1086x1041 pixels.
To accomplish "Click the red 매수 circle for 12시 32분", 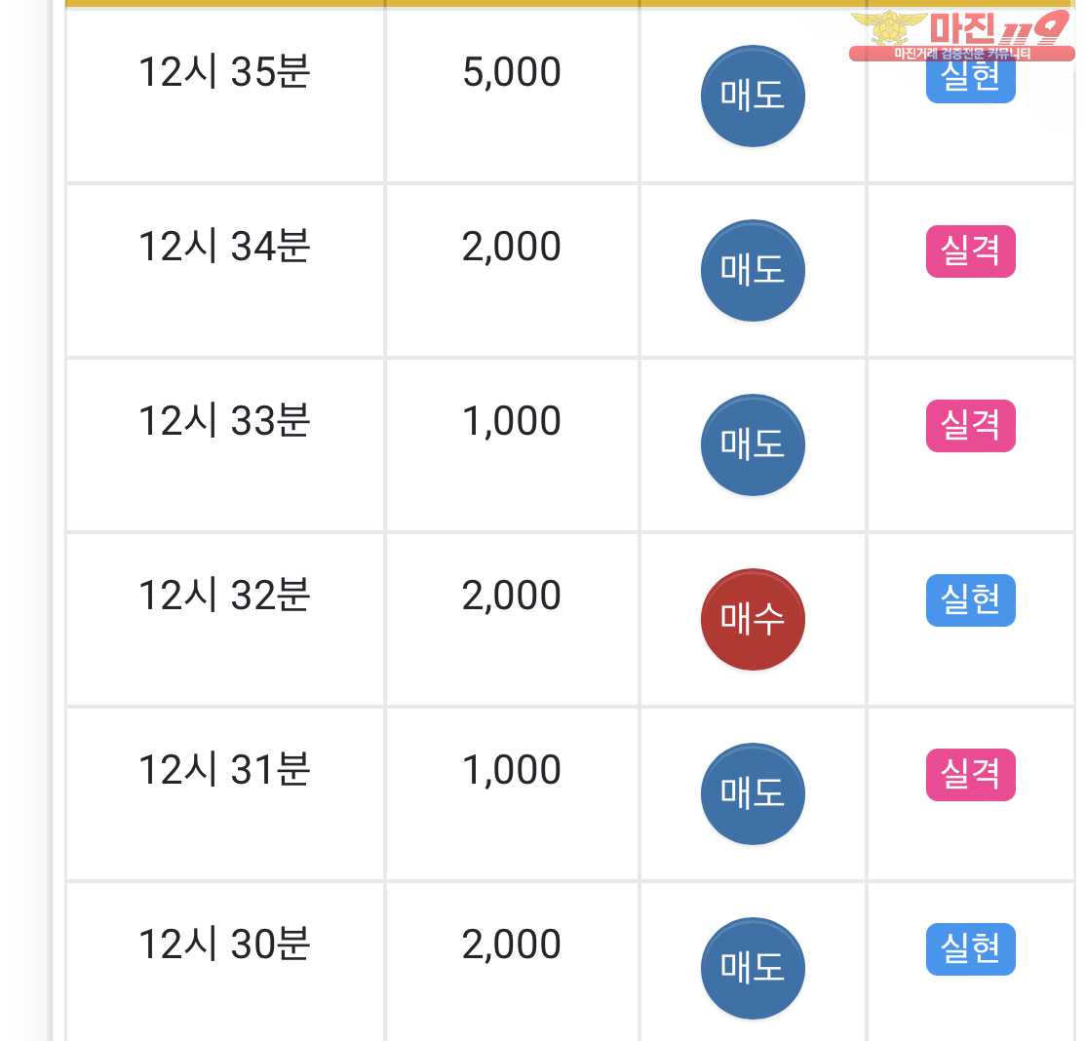I will (x=753, y=619).
